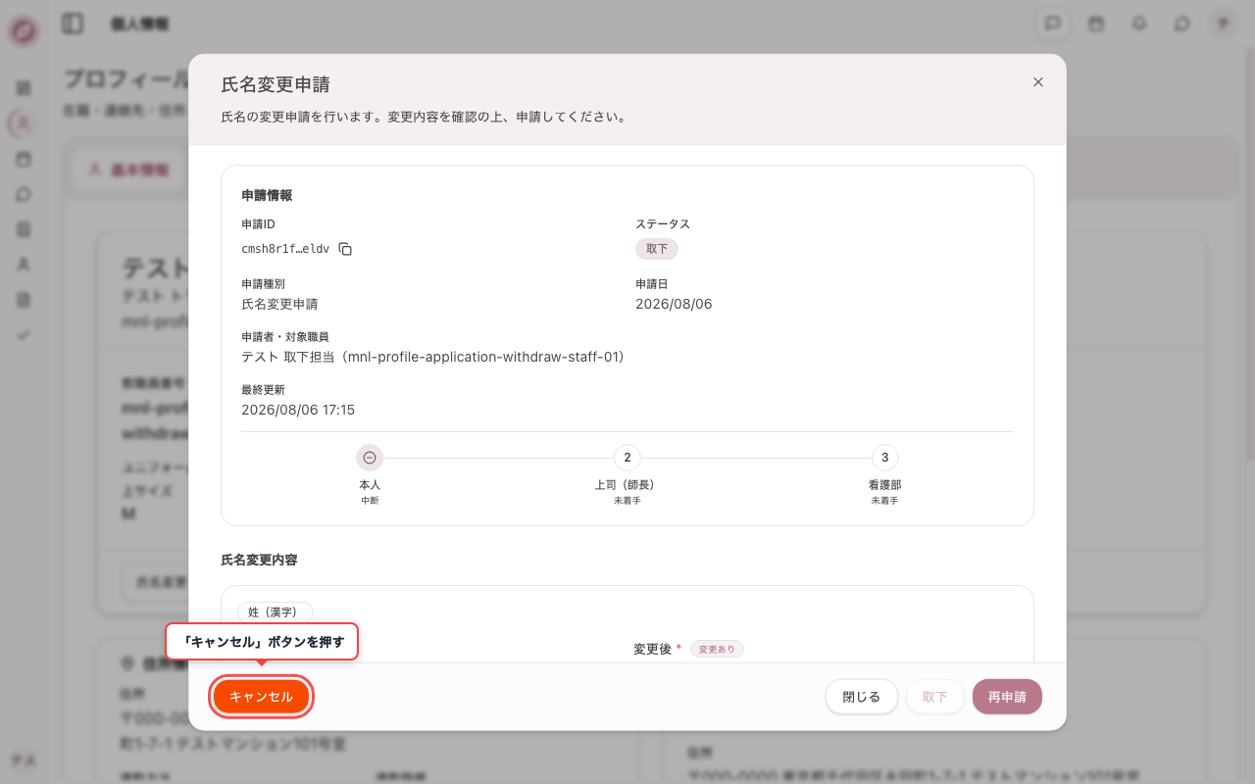1255x784 pixels.
Task: Toggle the sidebar panel icon in the top bar
Action: 73,24
